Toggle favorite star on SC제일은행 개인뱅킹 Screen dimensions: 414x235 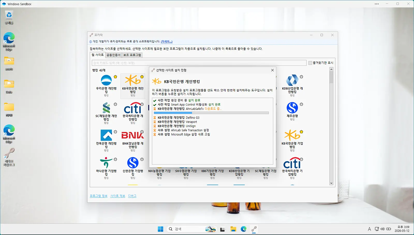pos(115,104)
